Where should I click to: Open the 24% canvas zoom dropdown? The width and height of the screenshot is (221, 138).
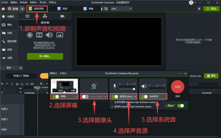pos(121,9)
